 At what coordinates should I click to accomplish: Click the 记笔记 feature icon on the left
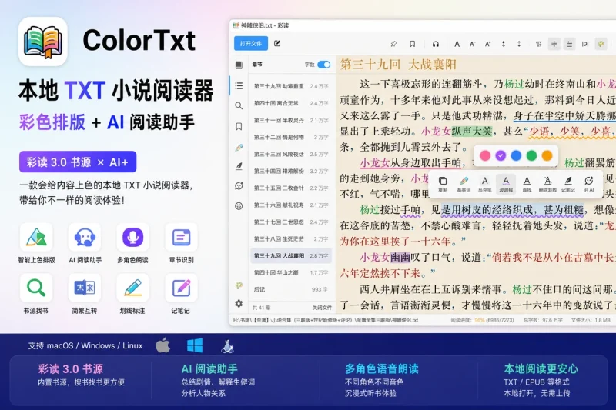click(x=181, y=288)
